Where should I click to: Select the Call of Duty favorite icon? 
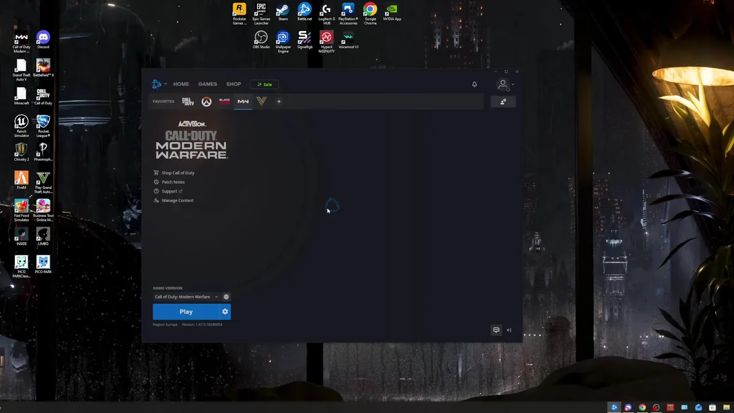pyautogui.click(x=188, y=102)
